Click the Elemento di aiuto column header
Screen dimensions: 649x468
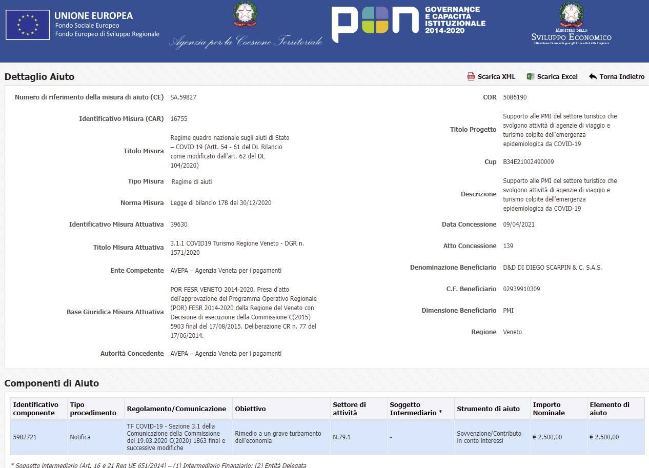pos(616,409)
